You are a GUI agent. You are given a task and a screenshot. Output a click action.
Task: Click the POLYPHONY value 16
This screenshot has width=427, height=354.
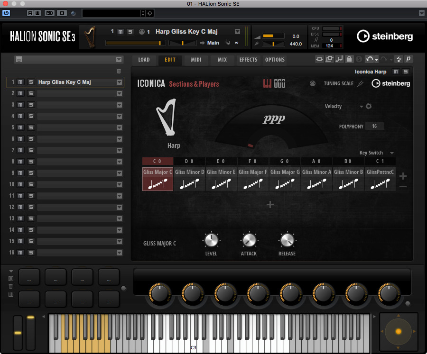tap(374, 126)
